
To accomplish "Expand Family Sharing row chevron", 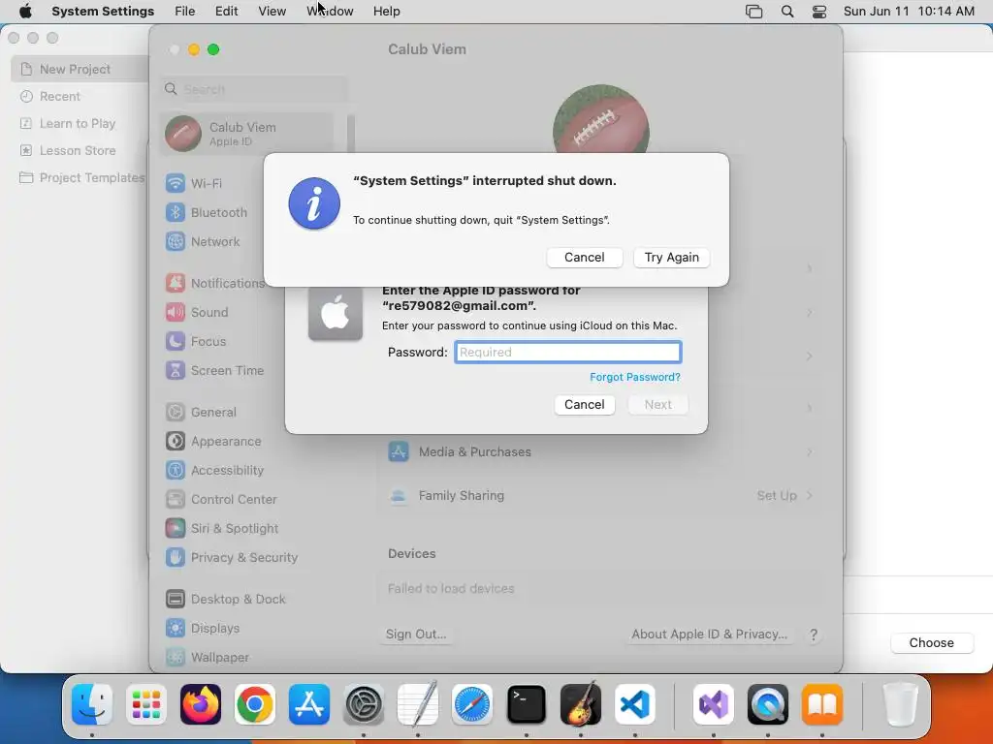I will (810, 495).
